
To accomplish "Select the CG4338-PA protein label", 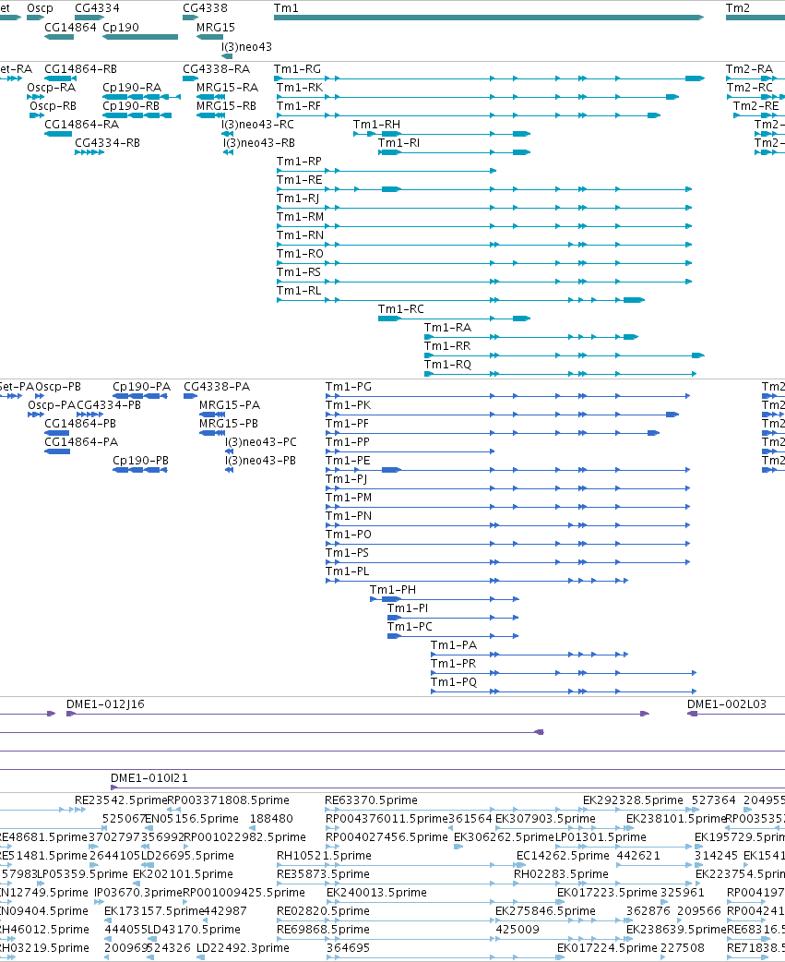I will 217,387.
